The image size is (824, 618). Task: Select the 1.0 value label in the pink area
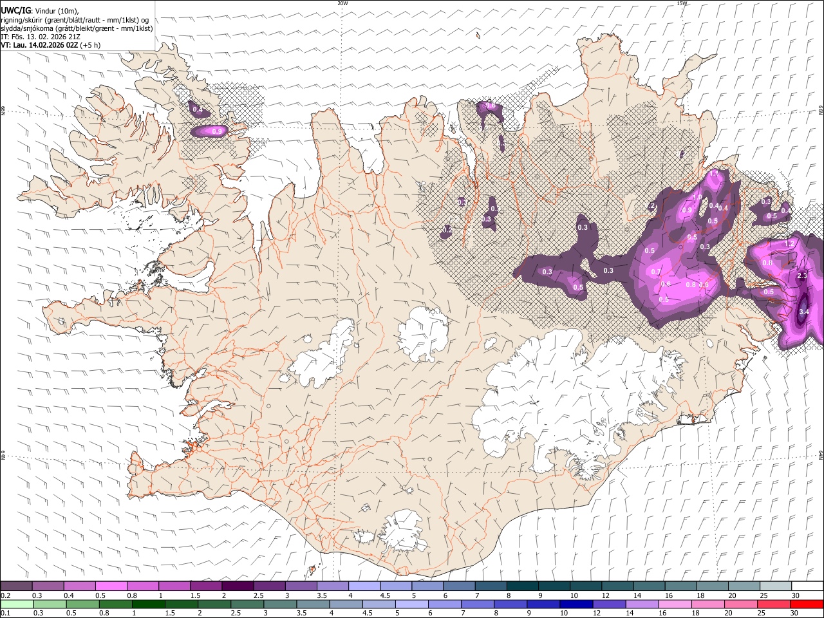697,198
